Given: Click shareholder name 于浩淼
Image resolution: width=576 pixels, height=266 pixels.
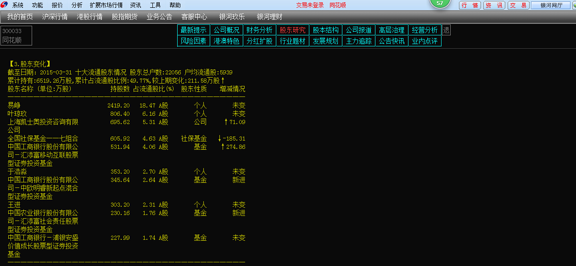Looking at the screenshot, I should point(17,171).
